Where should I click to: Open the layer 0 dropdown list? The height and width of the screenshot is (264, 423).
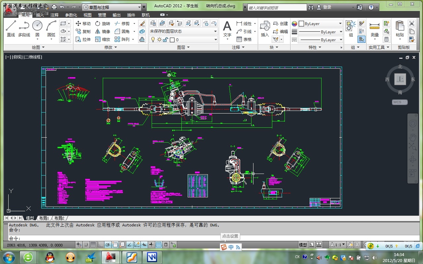coord(183,40)
